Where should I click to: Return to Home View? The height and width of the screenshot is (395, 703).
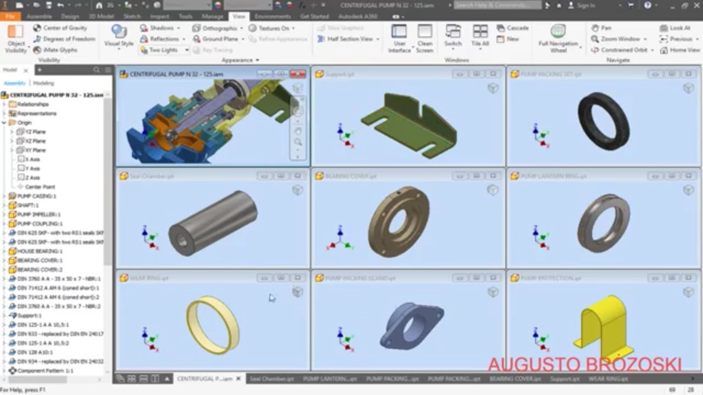[x=679, y=50]
